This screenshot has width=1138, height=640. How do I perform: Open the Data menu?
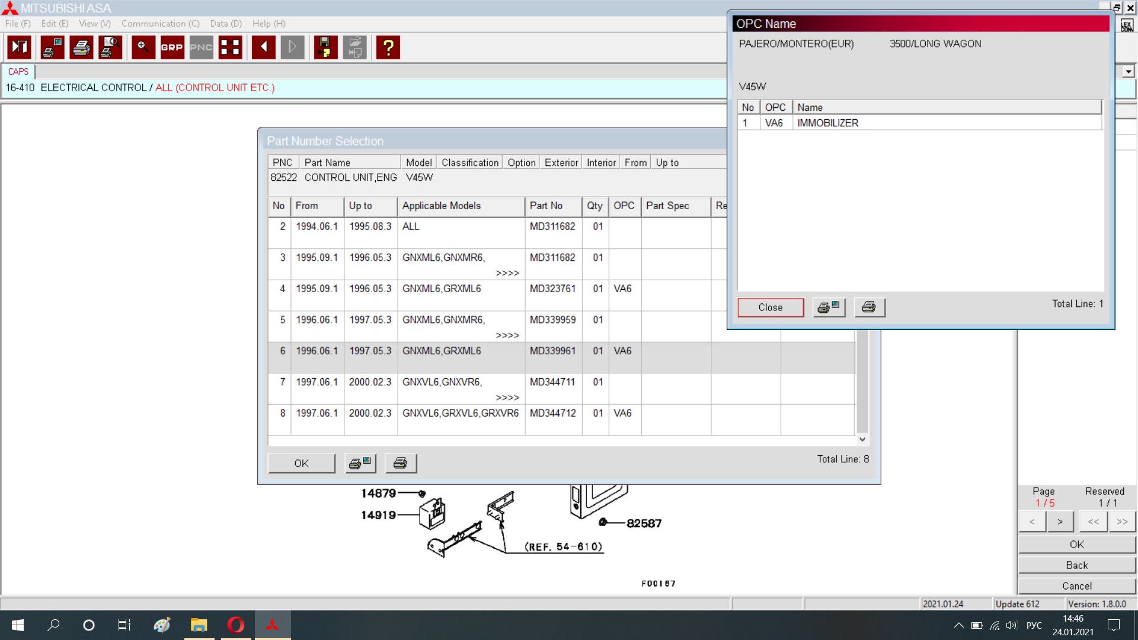226,24
